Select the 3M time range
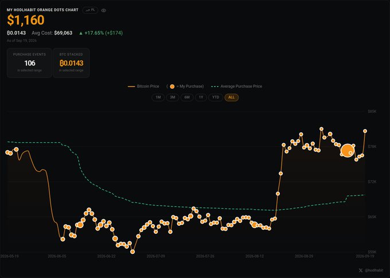Viewport: 390px width, 278px height. [x=173, y=97]
